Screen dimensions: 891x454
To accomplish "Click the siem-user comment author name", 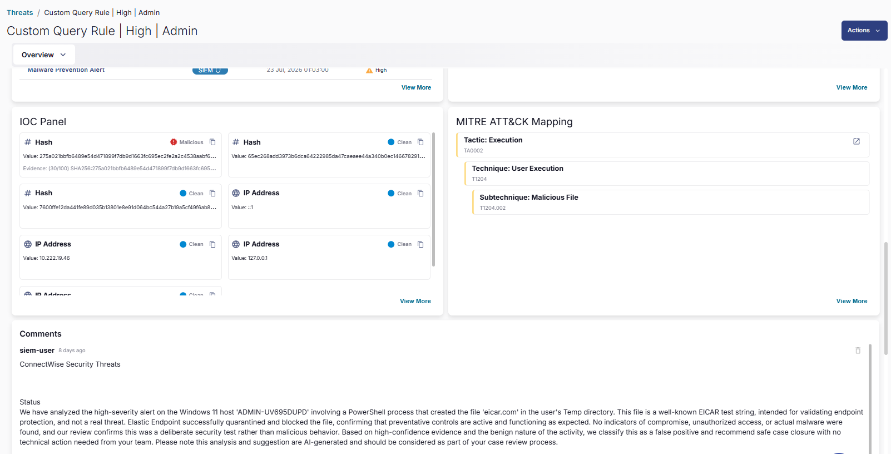I will [x=37, y=351].
